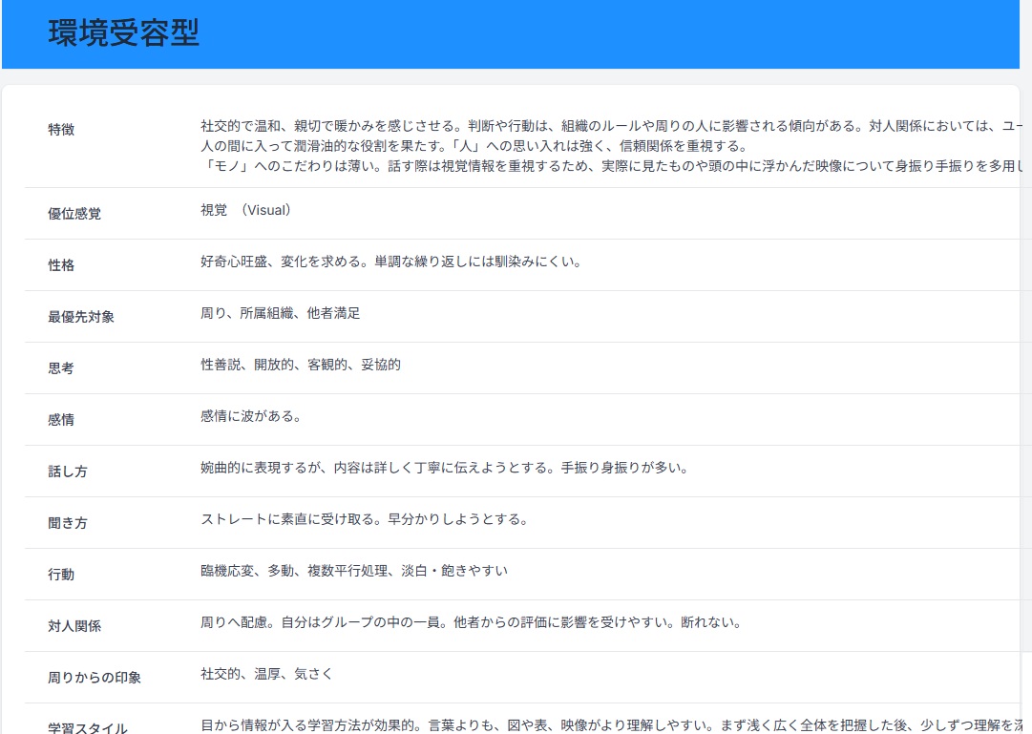
Task: Click the 周りからの印象 row label
Action: click(x=95, y=678)
